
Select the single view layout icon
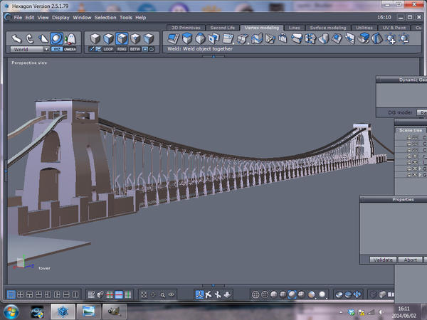(11, 294)
